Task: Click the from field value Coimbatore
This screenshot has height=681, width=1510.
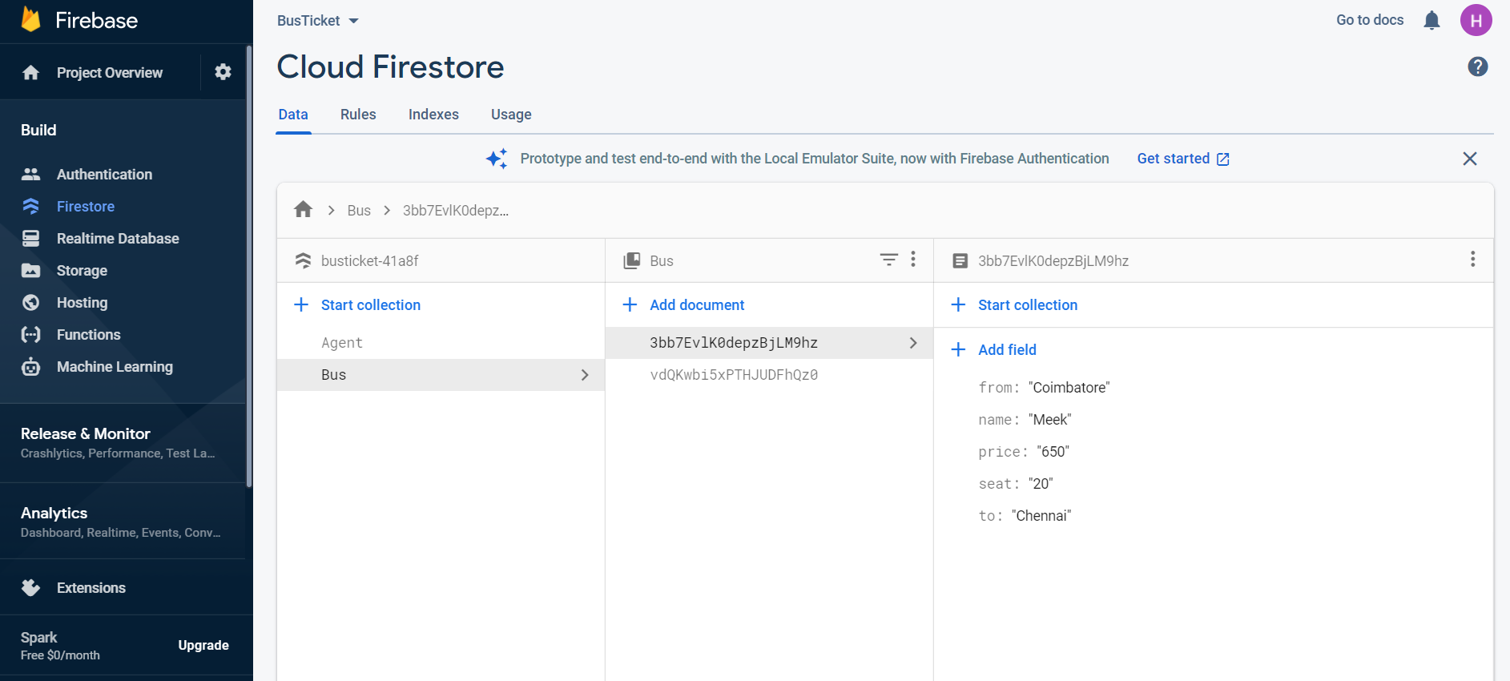Action: tap(1069, 388)
